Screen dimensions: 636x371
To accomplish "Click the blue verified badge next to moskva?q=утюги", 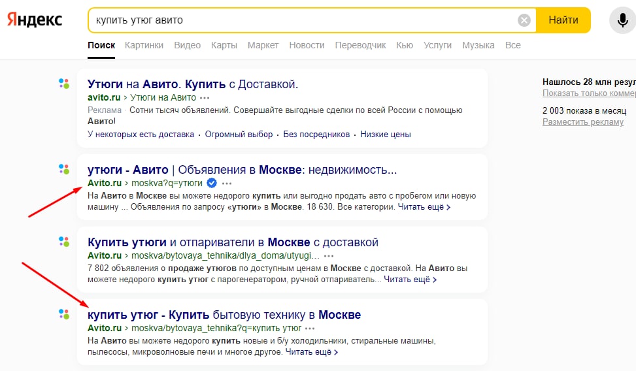I will [x=212, y=183].
